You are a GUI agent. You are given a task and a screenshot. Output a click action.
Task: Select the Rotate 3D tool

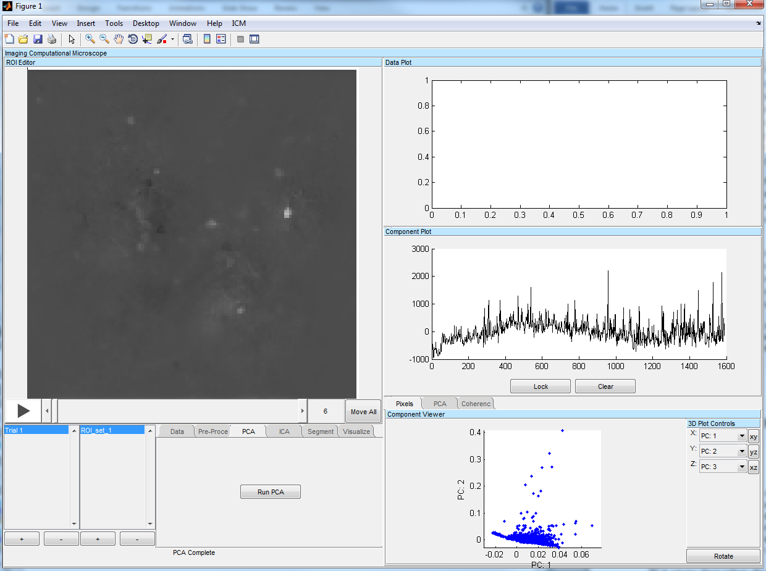133,39
